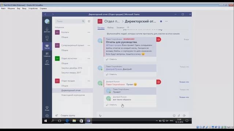234x131 pixels.
Task: Select the Суперсекретный проект team
Action: point(73,45)
